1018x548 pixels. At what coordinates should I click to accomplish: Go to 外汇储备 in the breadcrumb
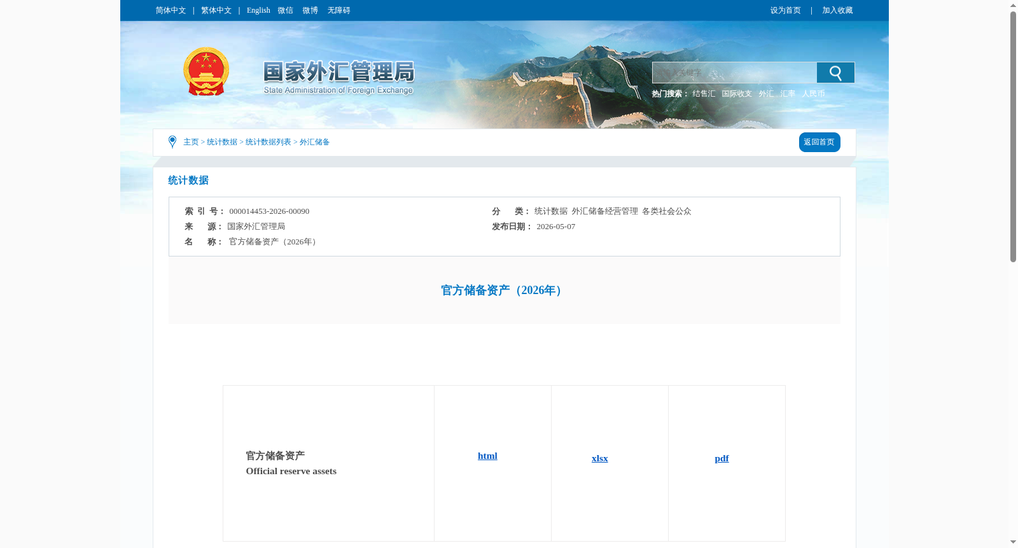[314, 142]
